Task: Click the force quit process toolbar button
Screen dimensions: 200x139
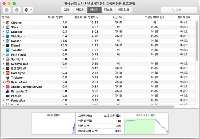Action: click(6, 10)
